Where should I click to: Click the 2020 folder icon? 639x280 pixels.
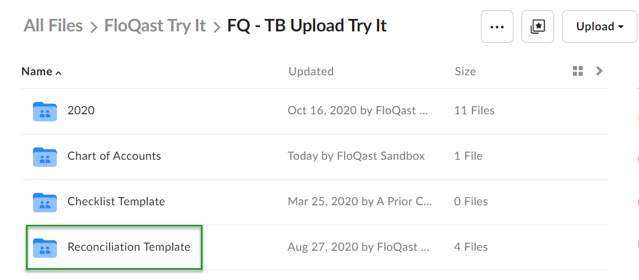(44, 111)
